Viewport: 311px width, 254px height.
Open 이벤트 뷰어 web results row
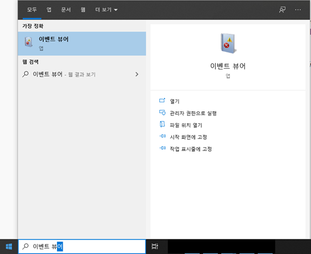[82, 74]
